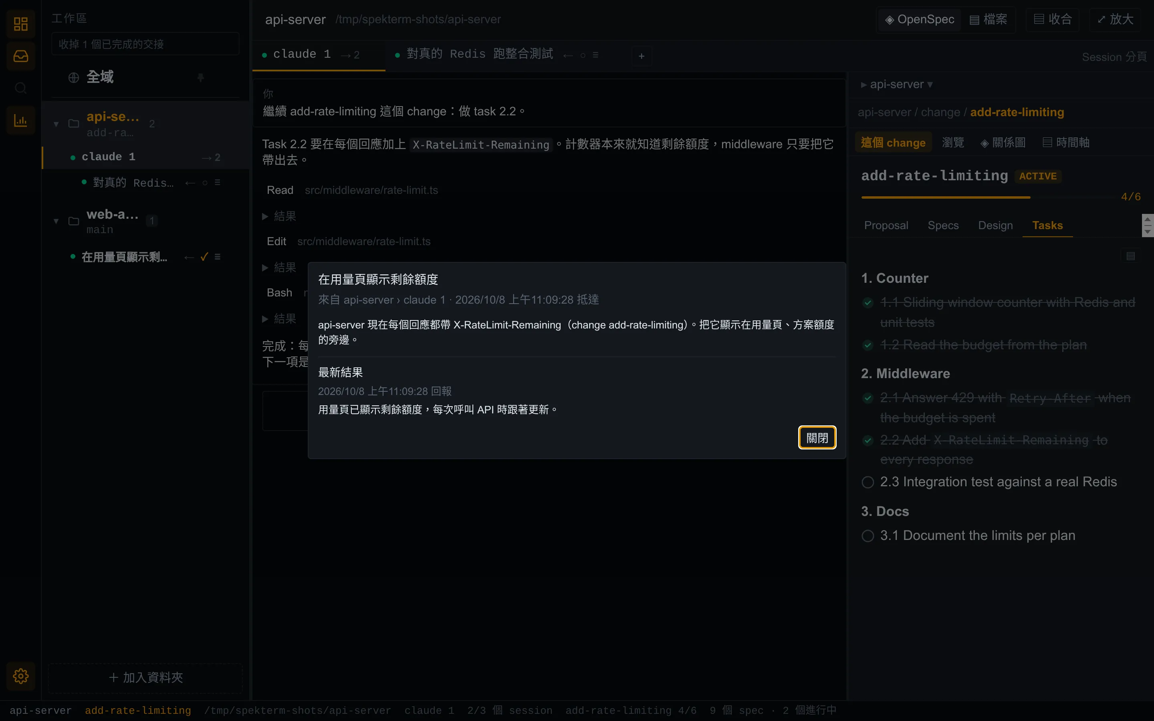Toggle task 2.3 Integration test checkbox
1154x721 pixels.
868,482
